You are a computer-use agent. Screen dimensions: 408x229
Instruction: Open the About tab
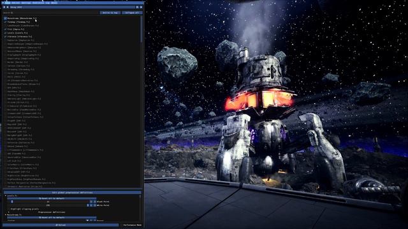coord(54,3)
